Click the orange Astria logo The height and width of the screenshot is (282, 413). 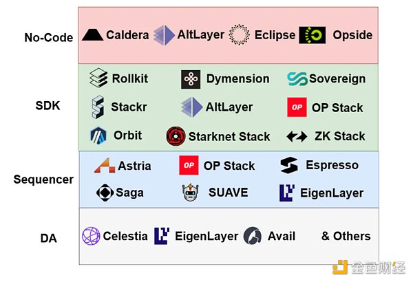coord(105,166)
